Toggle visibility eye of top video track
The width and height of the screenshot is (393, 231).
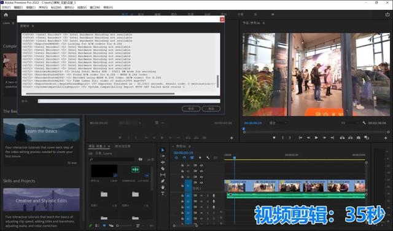[x=201, y=165]
